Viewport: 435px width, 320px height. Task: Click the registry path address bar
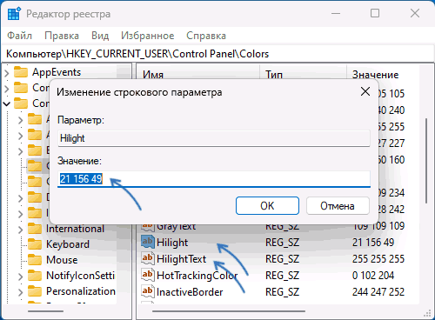[217, 54]
